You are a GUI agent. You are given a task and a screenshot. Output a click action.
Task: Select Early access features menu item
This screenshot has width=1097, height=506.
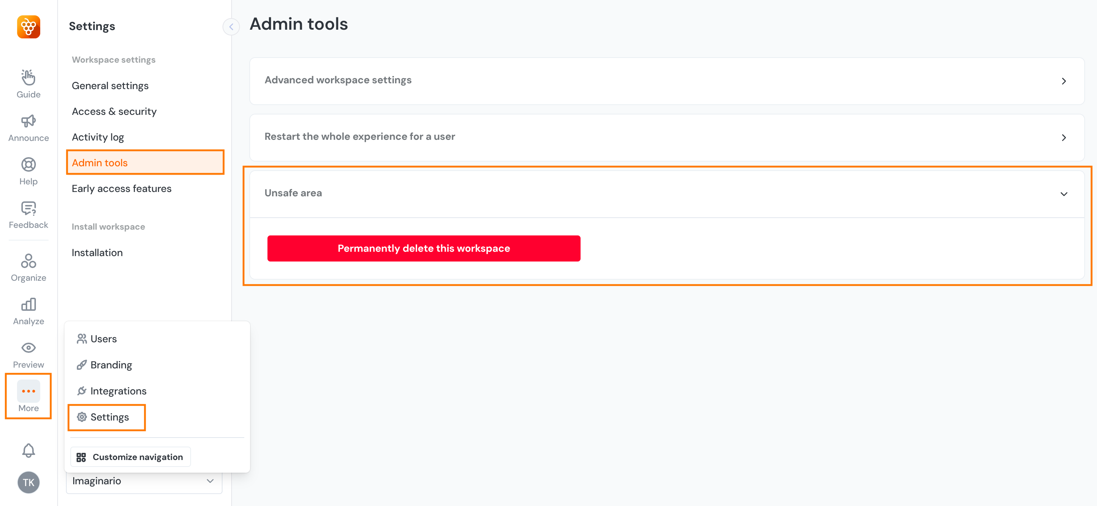[x=121, y=188]
